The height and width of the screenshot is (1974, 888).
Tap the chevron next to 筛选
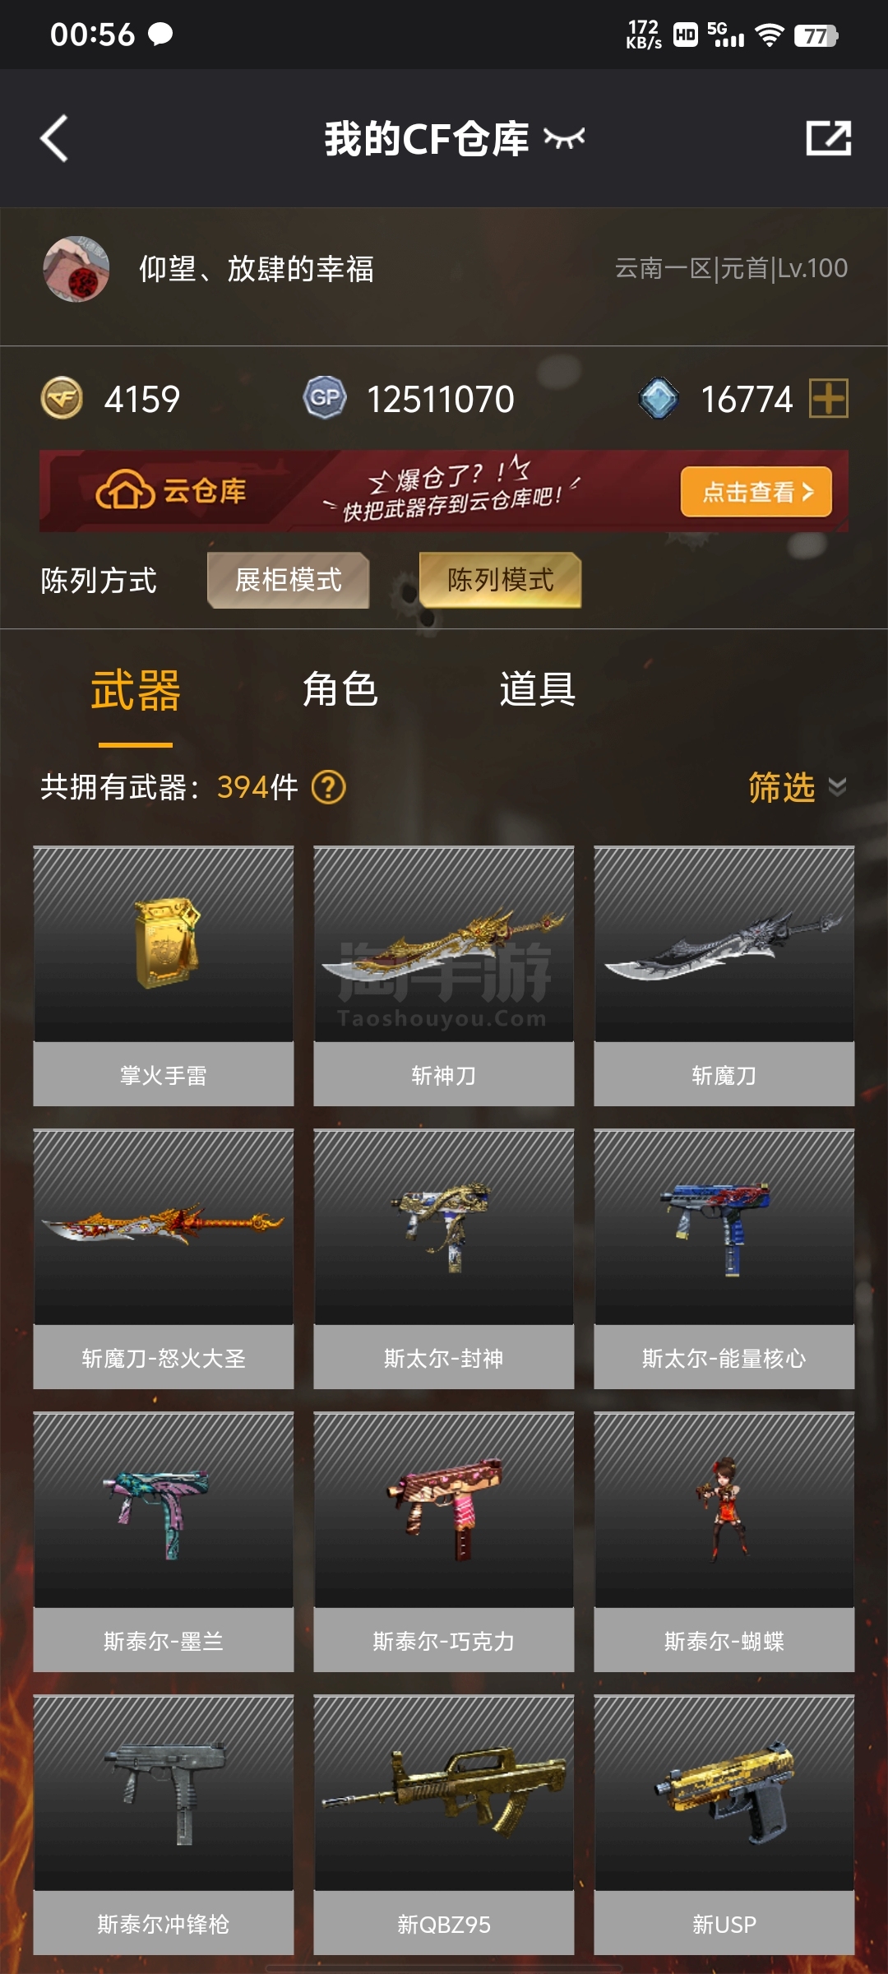point(837,788)
